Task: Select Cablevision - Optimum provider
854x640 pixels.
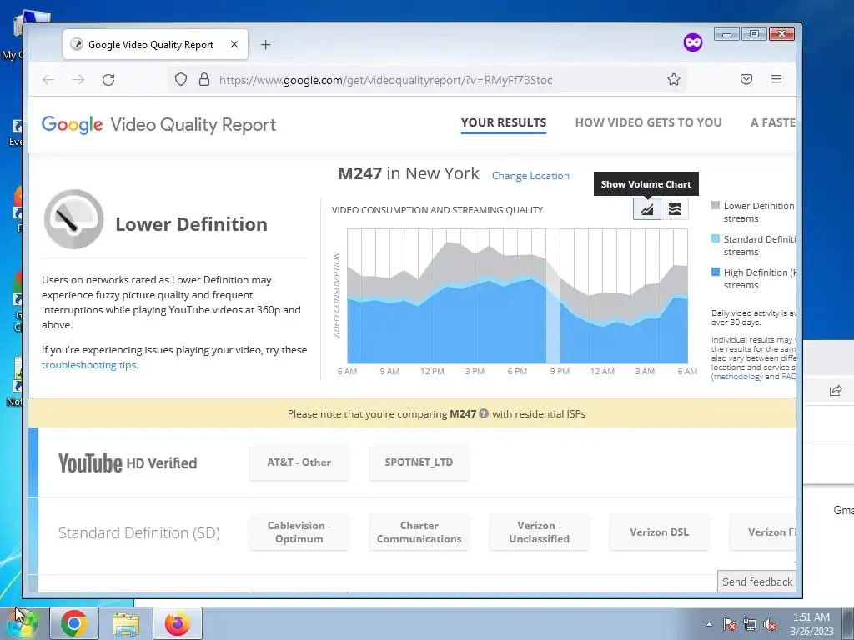Action: [299, 532]
